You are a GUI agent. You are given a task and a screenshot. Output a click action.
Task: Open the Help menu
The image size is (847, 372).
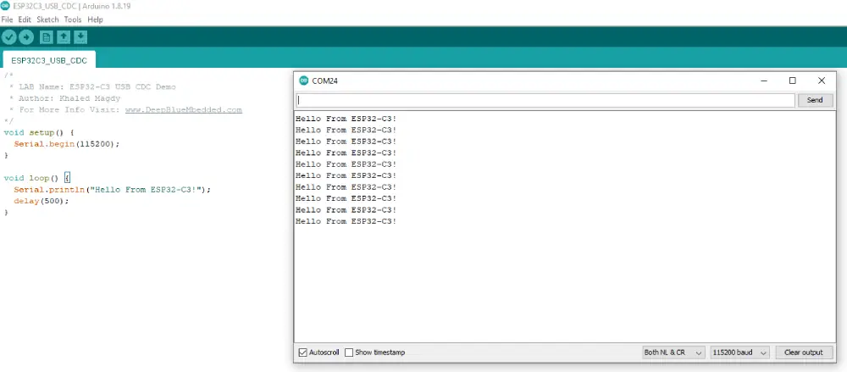95,19
